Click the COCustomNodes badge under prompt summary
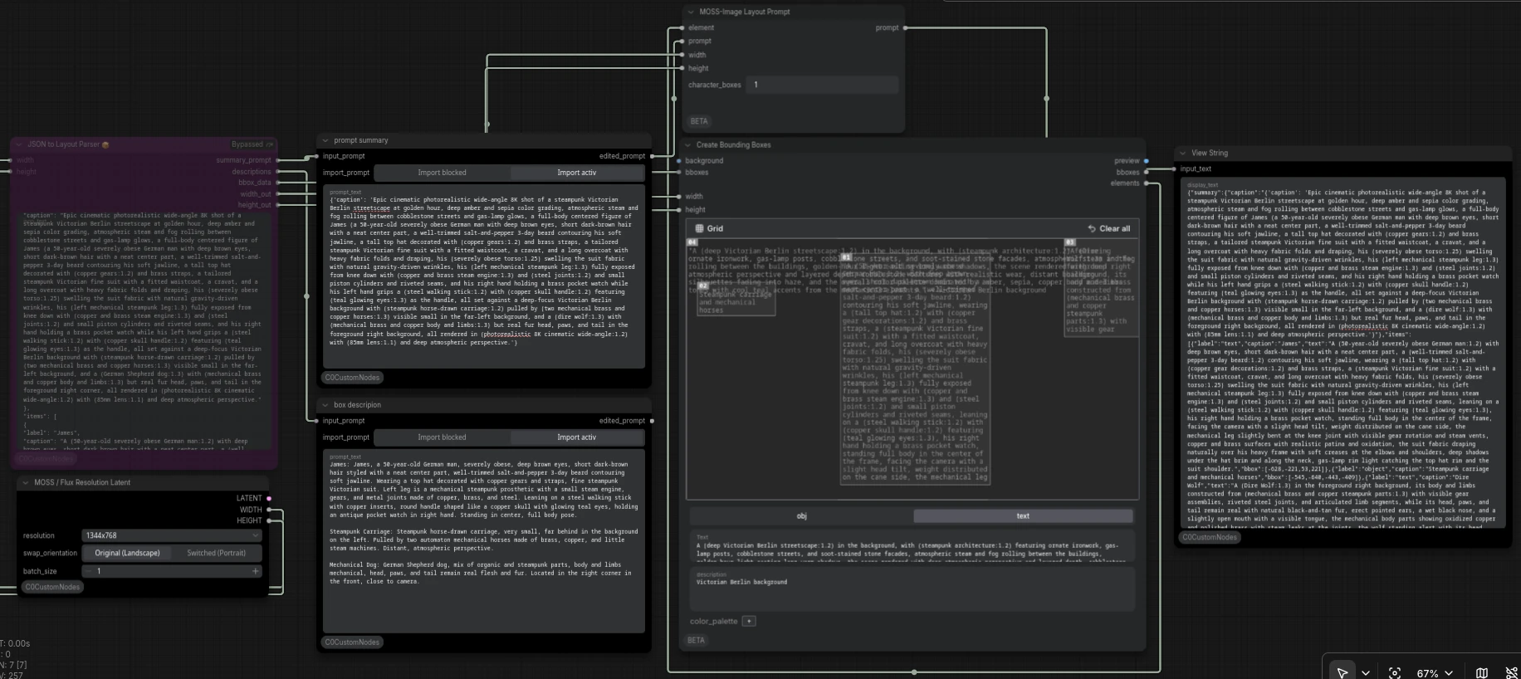Screen dimensions: 1521x679 pos(352,378)
